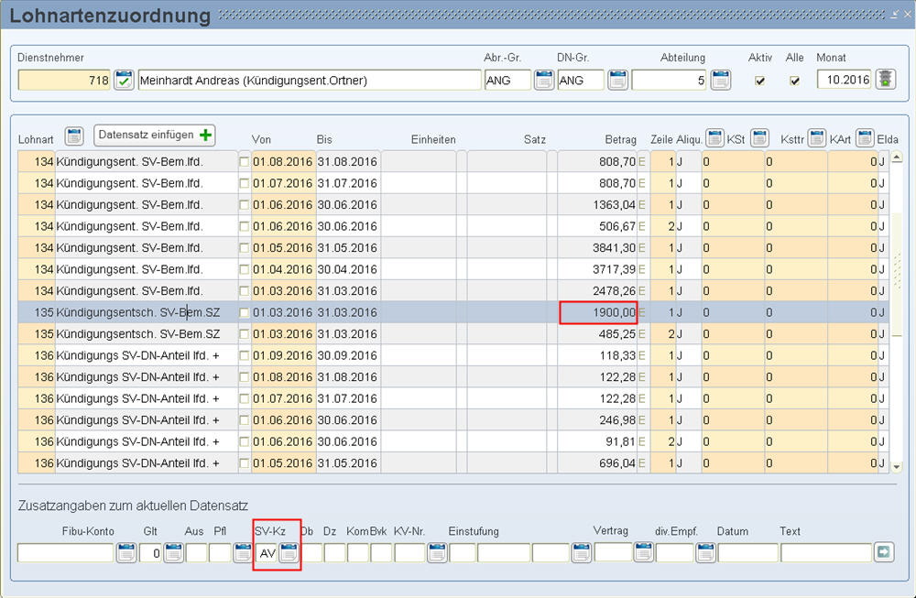Tick checkbox in highlighted 1900,00 row
Screen dimensions: 916x598
click(x=245, y=312)
